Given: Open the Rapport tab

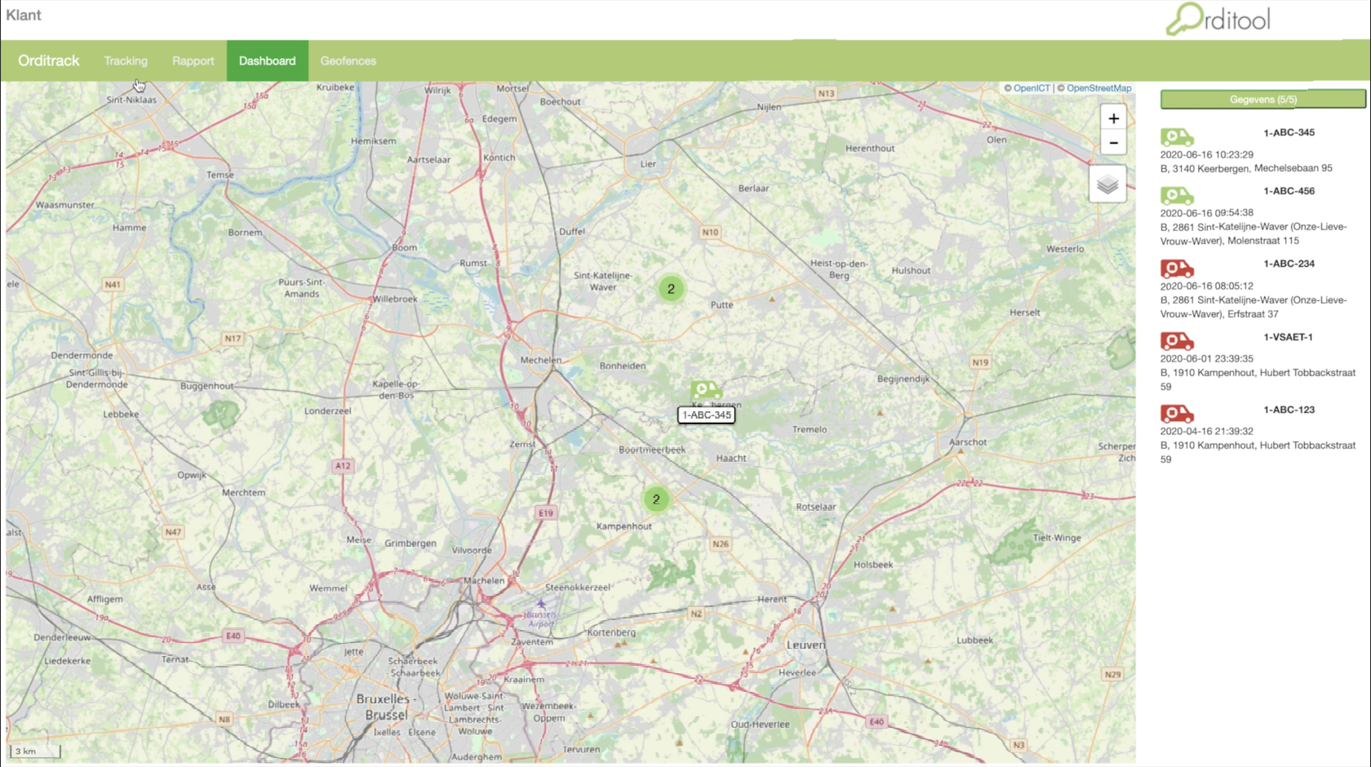Looking at the screenshot, I should click(x=193, y=61).
